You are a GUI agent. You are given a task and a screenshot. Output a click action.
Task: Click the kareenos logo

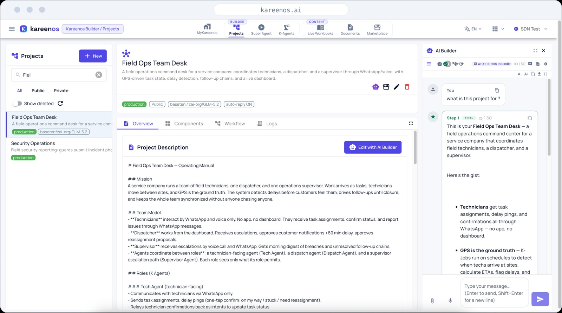pos(39,29)
